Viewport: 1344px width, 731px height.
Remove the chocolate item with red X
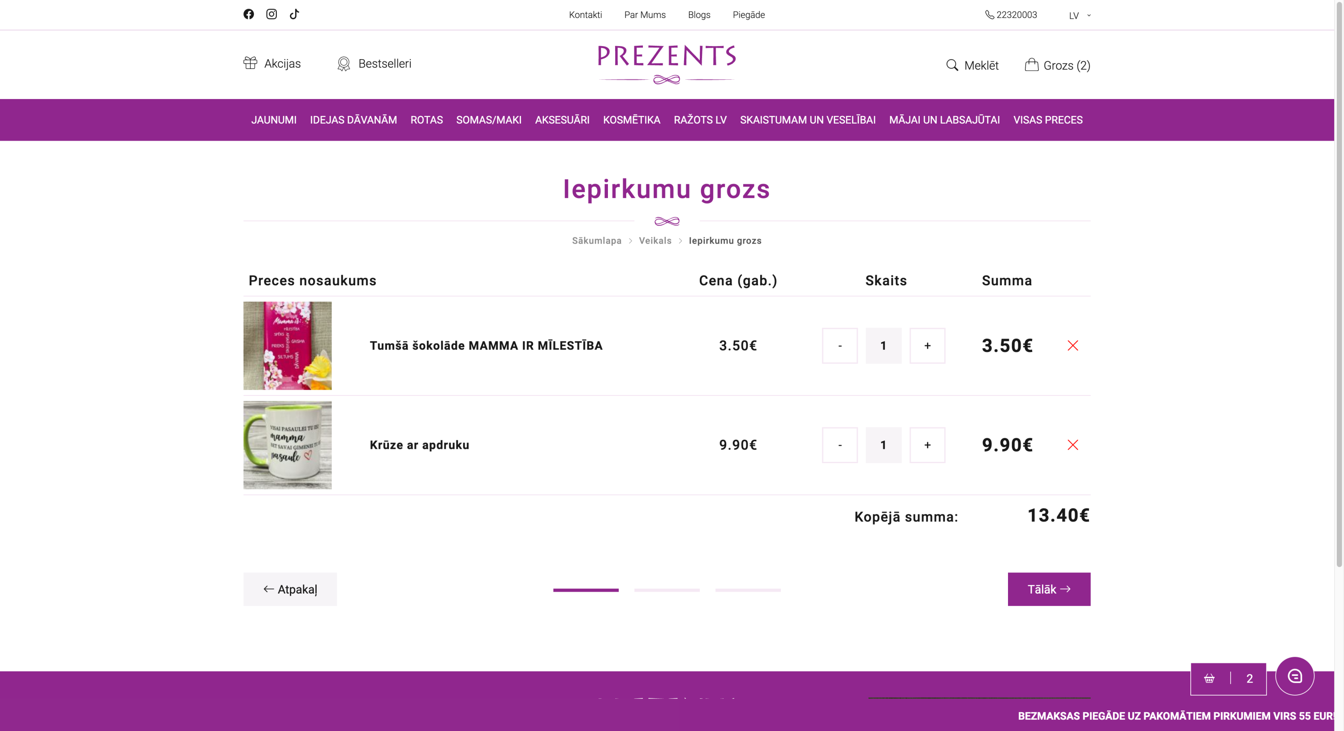(x=1073, y=345)
